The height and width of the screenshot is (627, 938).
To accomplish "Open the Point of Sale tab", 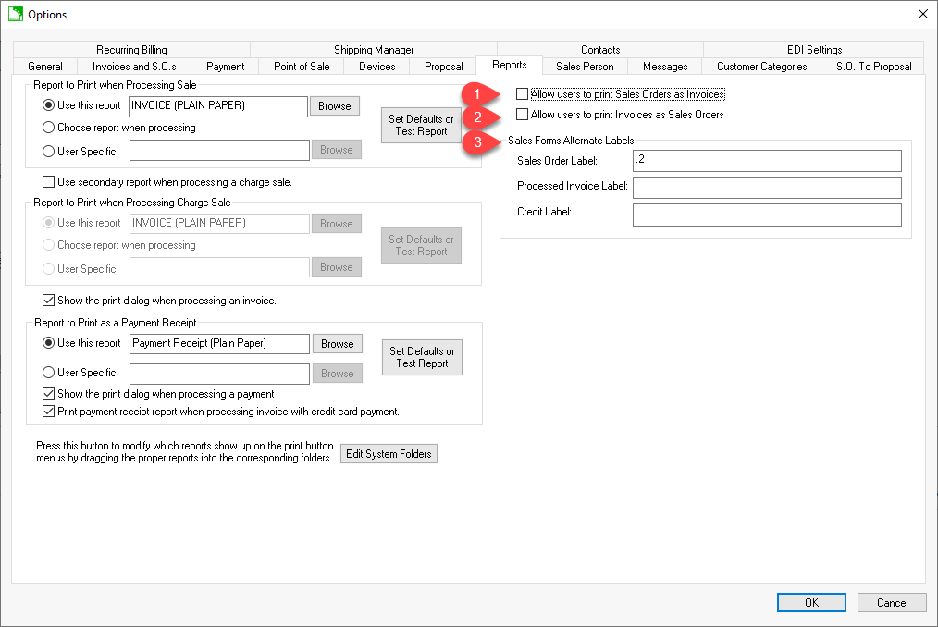I will 302,67.
